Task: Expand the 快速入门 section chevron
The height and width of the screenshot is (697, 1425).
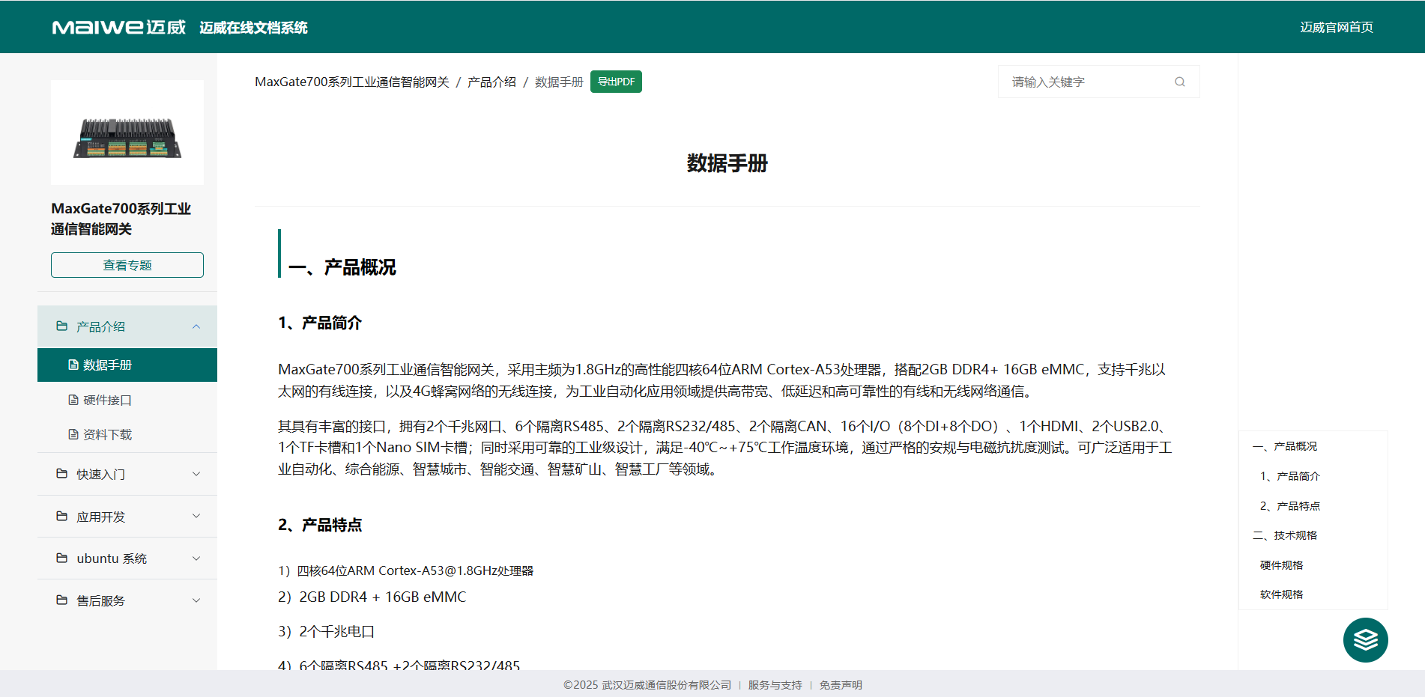Action: 196,474
